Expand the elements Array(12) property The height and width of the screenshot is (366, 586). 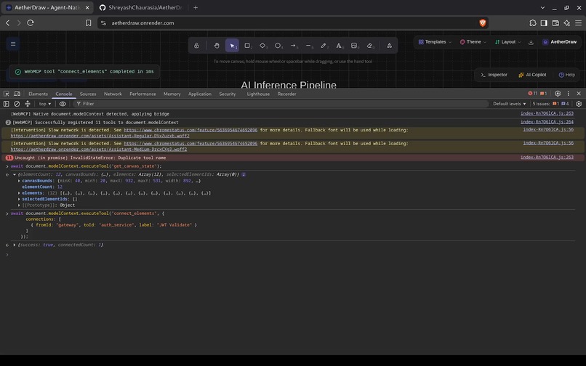(19, 193)
